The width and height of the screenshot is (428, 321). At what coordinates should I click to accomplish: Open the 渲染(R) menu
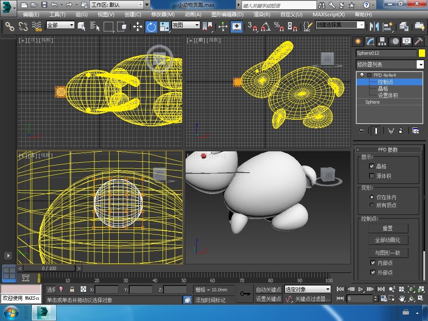262,14
